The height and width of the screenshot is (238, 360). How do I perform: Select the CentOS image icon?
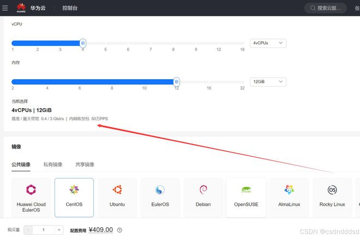click(74, 190)
